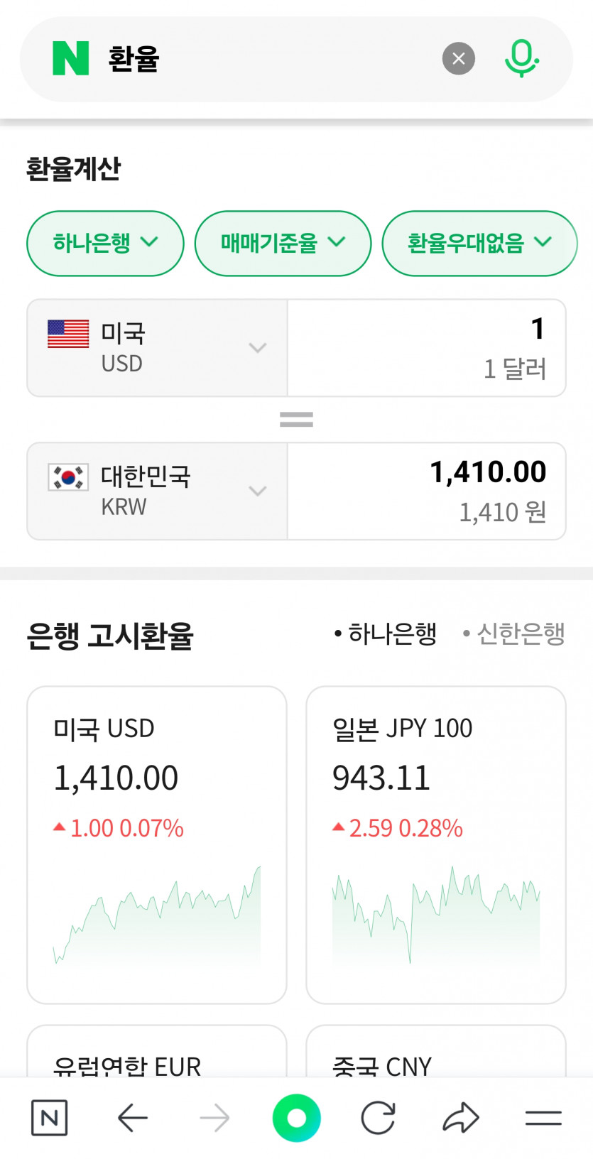Screen dimensions: 593x1159
Task: Open the 미국 USD exchange rate card
Action: 157,844
